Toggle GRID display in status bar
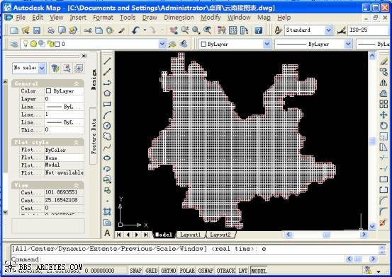Screen dimensions: 392x277 152,271
